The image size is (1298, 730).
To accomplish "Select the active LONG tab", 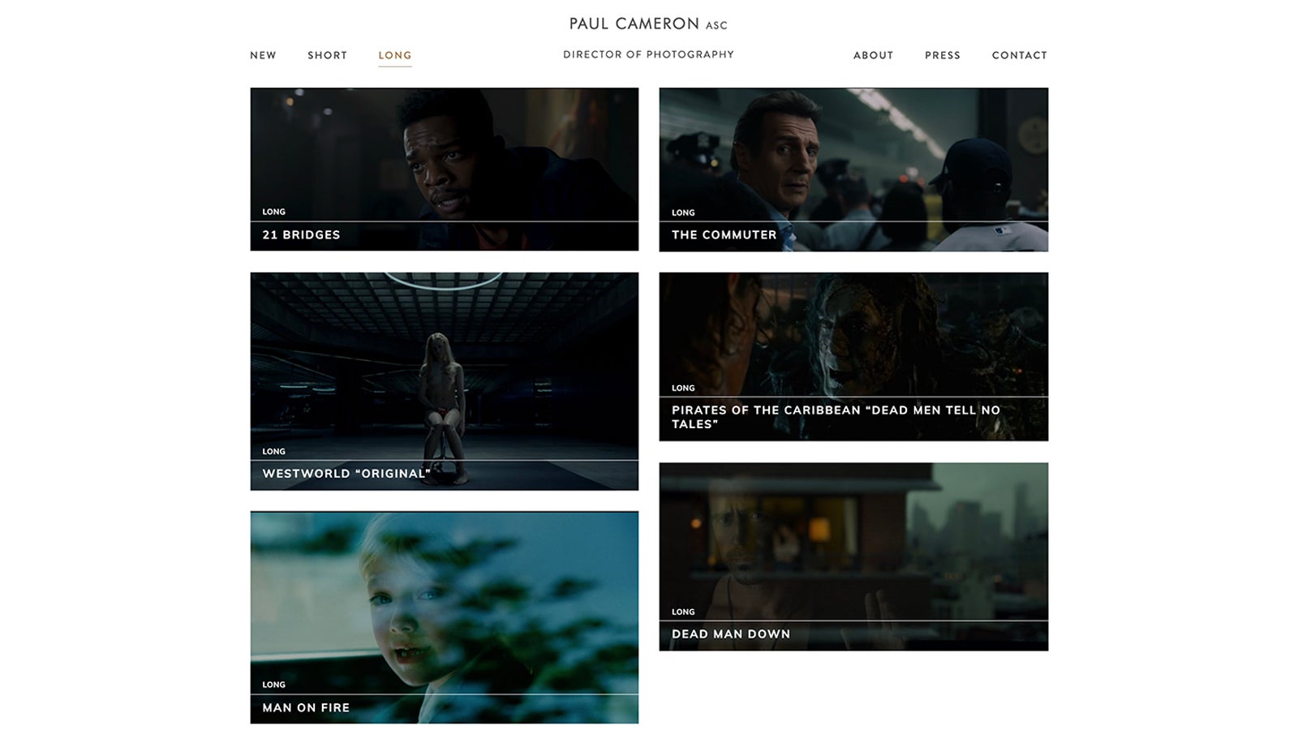I will click(x=394, y=55).
